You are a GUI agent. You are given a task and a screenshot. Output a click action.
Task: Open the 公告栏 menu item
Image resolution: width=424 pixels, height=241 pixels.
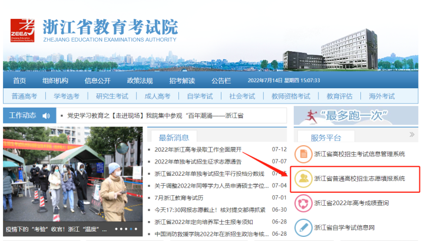click(221, 81)
